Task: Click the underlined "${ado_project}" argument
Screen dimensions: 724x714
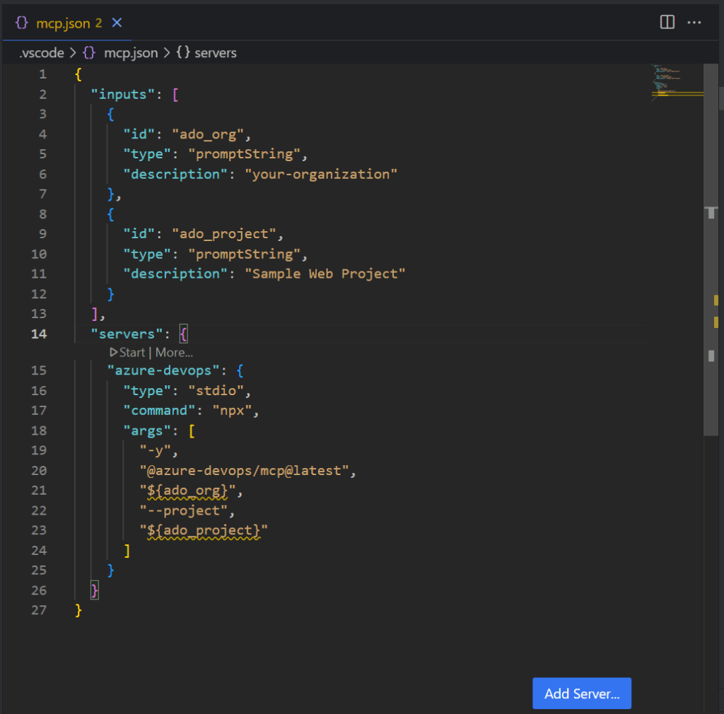Action: (204, 529)
